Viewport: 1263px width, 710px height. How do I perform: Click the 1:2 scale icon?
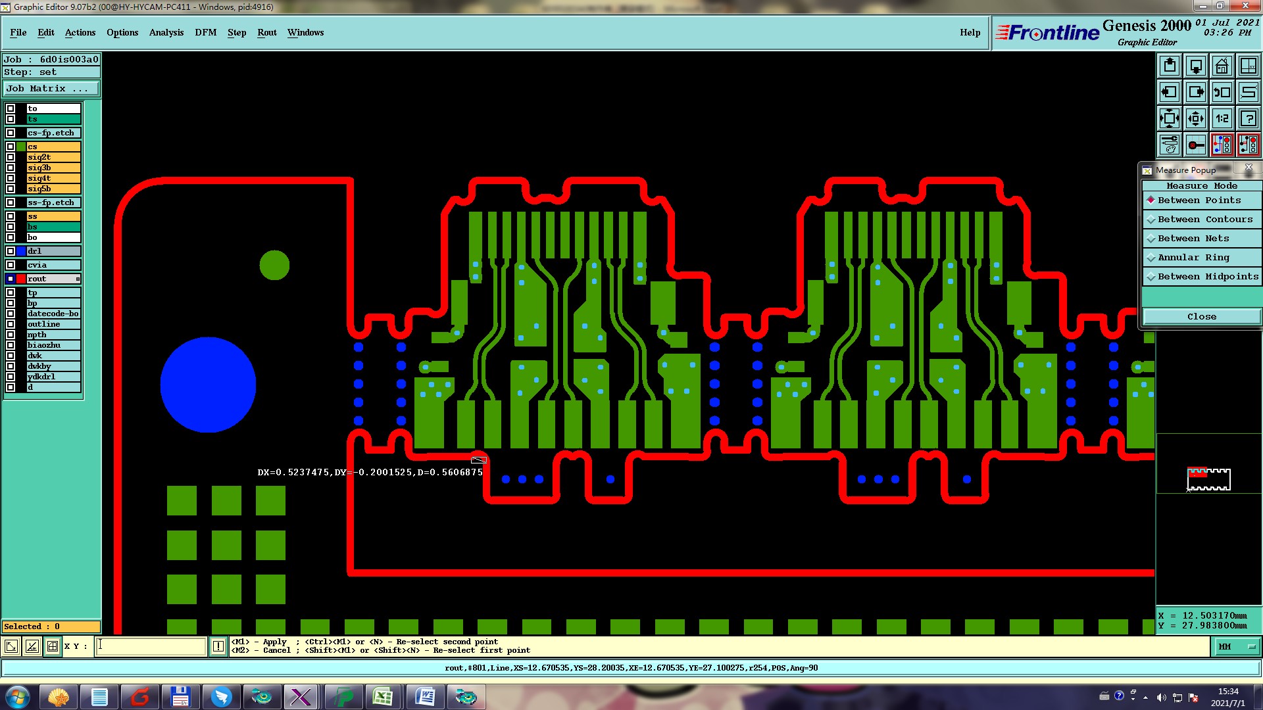pos(1222,118)
